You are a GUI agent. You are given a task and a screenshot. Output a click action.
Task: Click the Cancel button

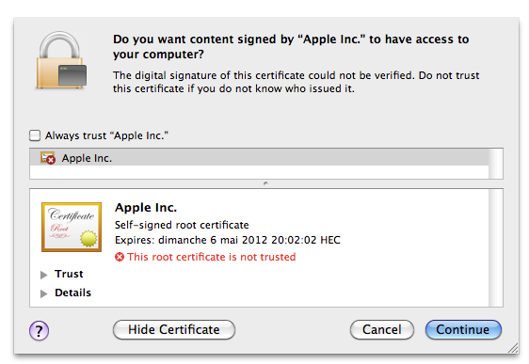coord(382,329)
